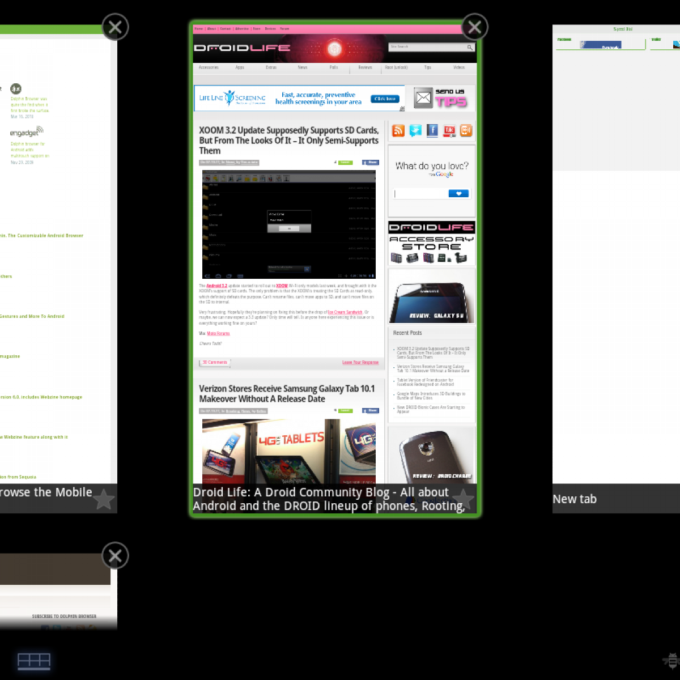
Task: Open the New tab thumbnail
Action: [616, 255]
